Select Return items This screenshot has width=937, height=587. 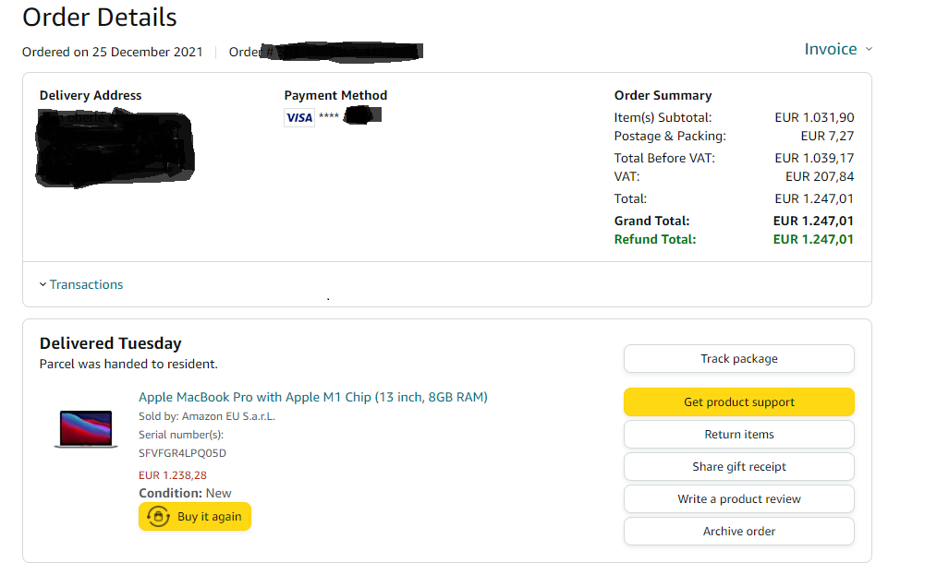[x=738, y=435]
